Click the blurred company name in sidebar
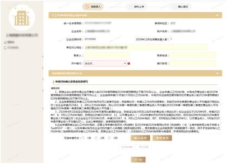The width and height of the screenshot is (227, 164). [x=22, y=35]
